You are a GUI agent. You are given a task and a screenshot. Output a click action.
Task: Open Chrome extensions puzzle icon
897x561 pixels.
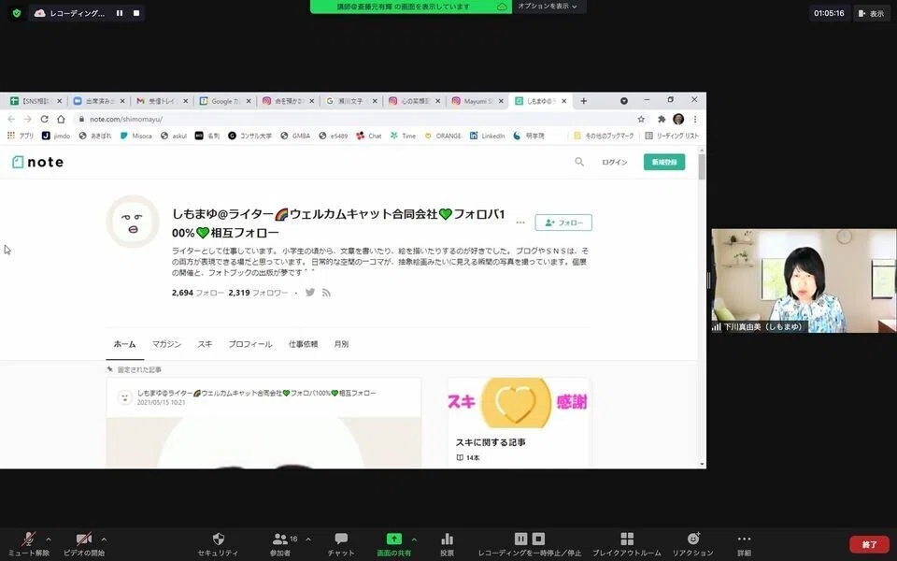[662, 119]
